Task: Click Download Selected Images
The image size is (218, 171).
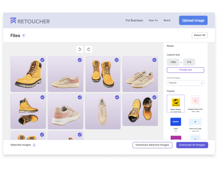Action: pos(153,145)
